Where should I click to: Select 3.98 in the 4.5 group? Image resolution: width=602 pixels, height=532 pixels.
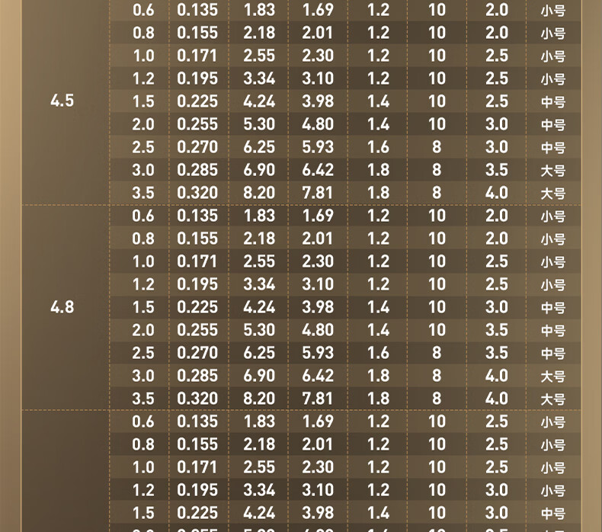point(318,101)
